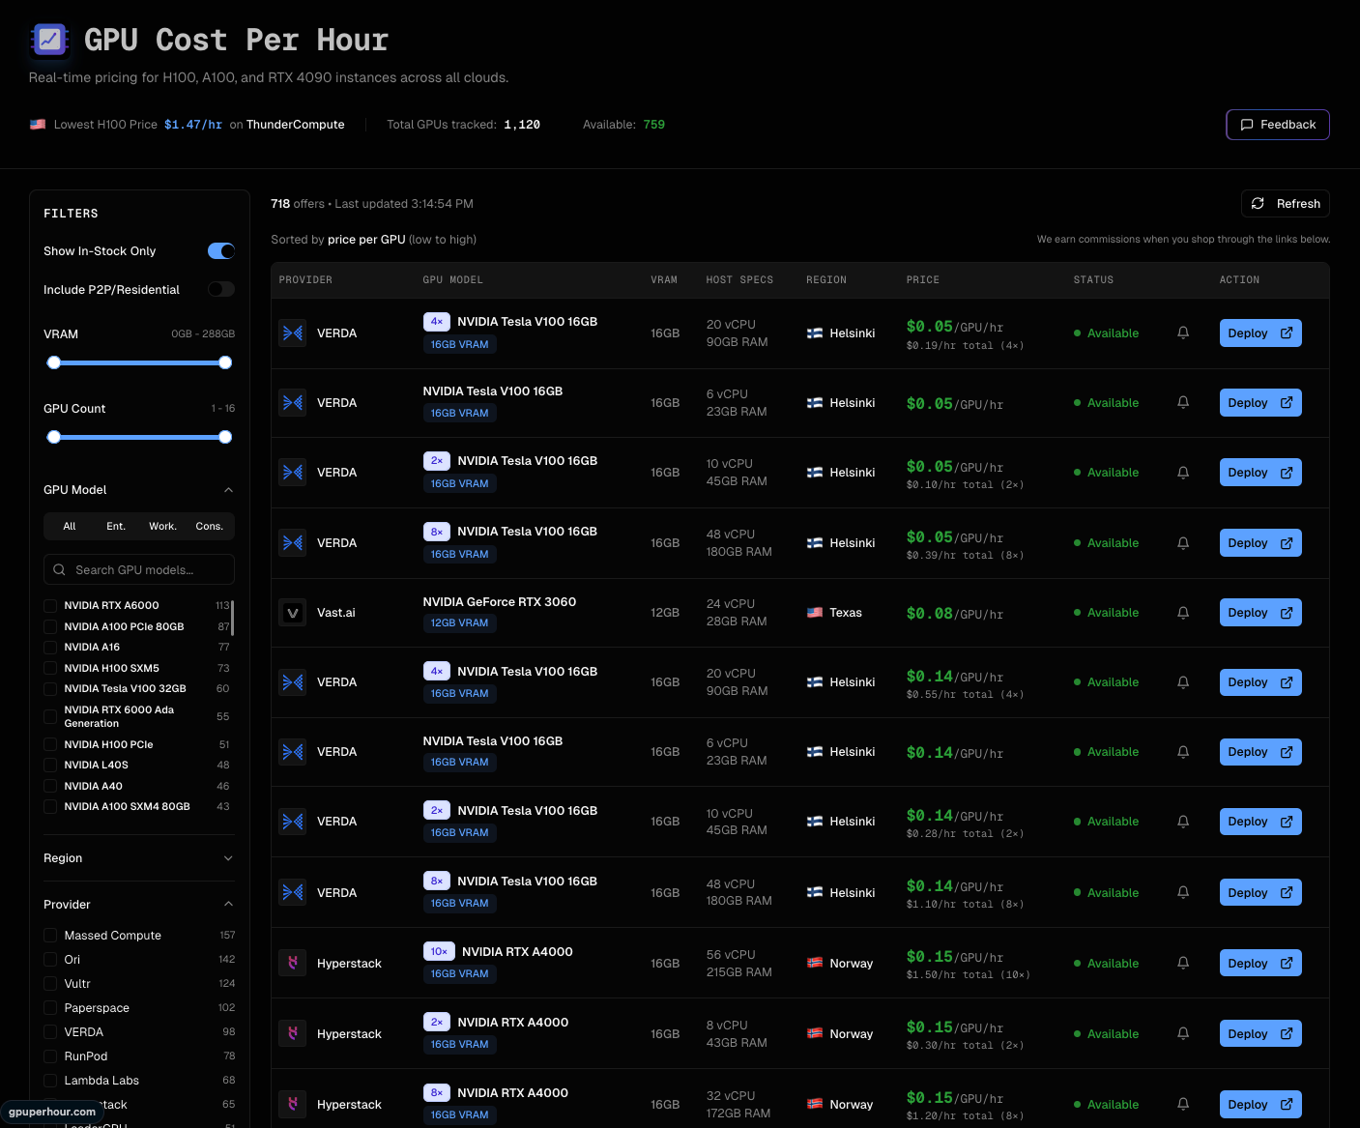Click the Feedback button

[1277, 124]
